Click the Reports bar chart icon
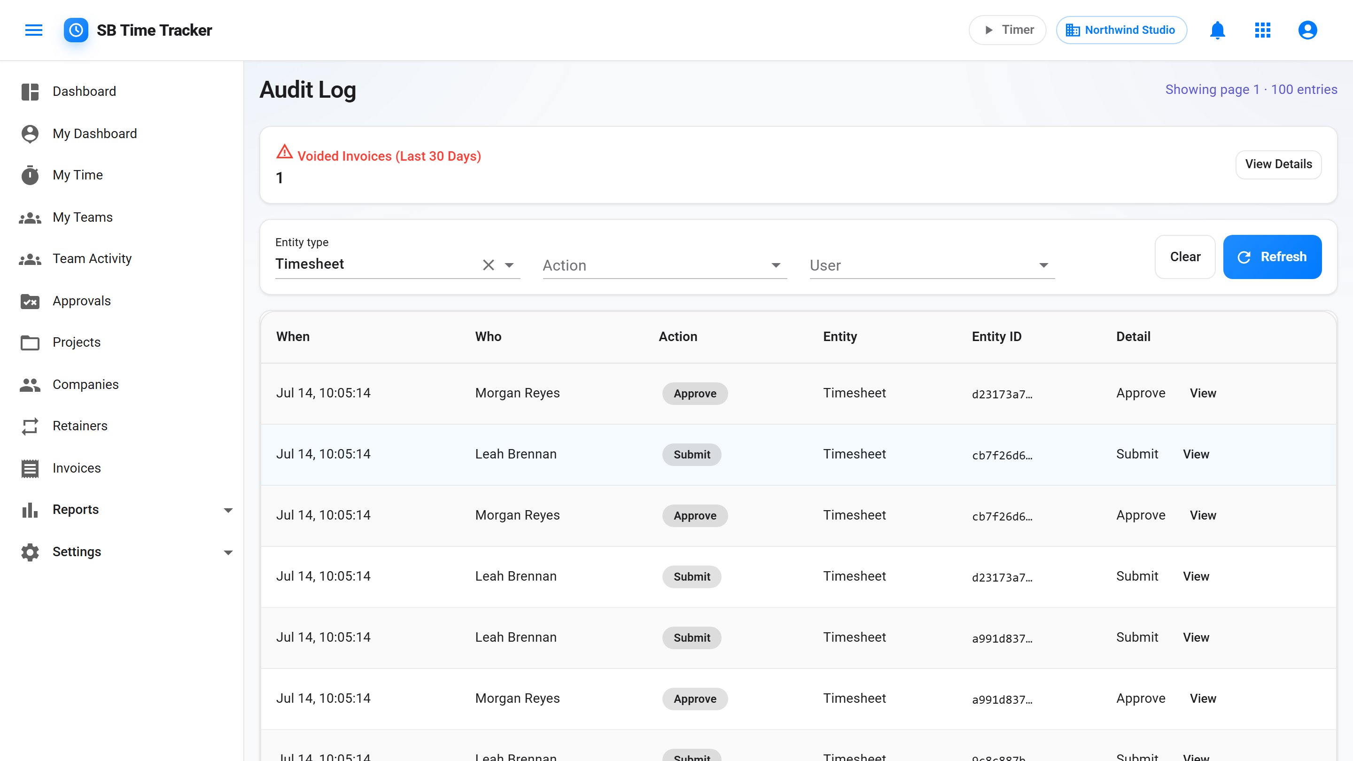 pos(30,509)
